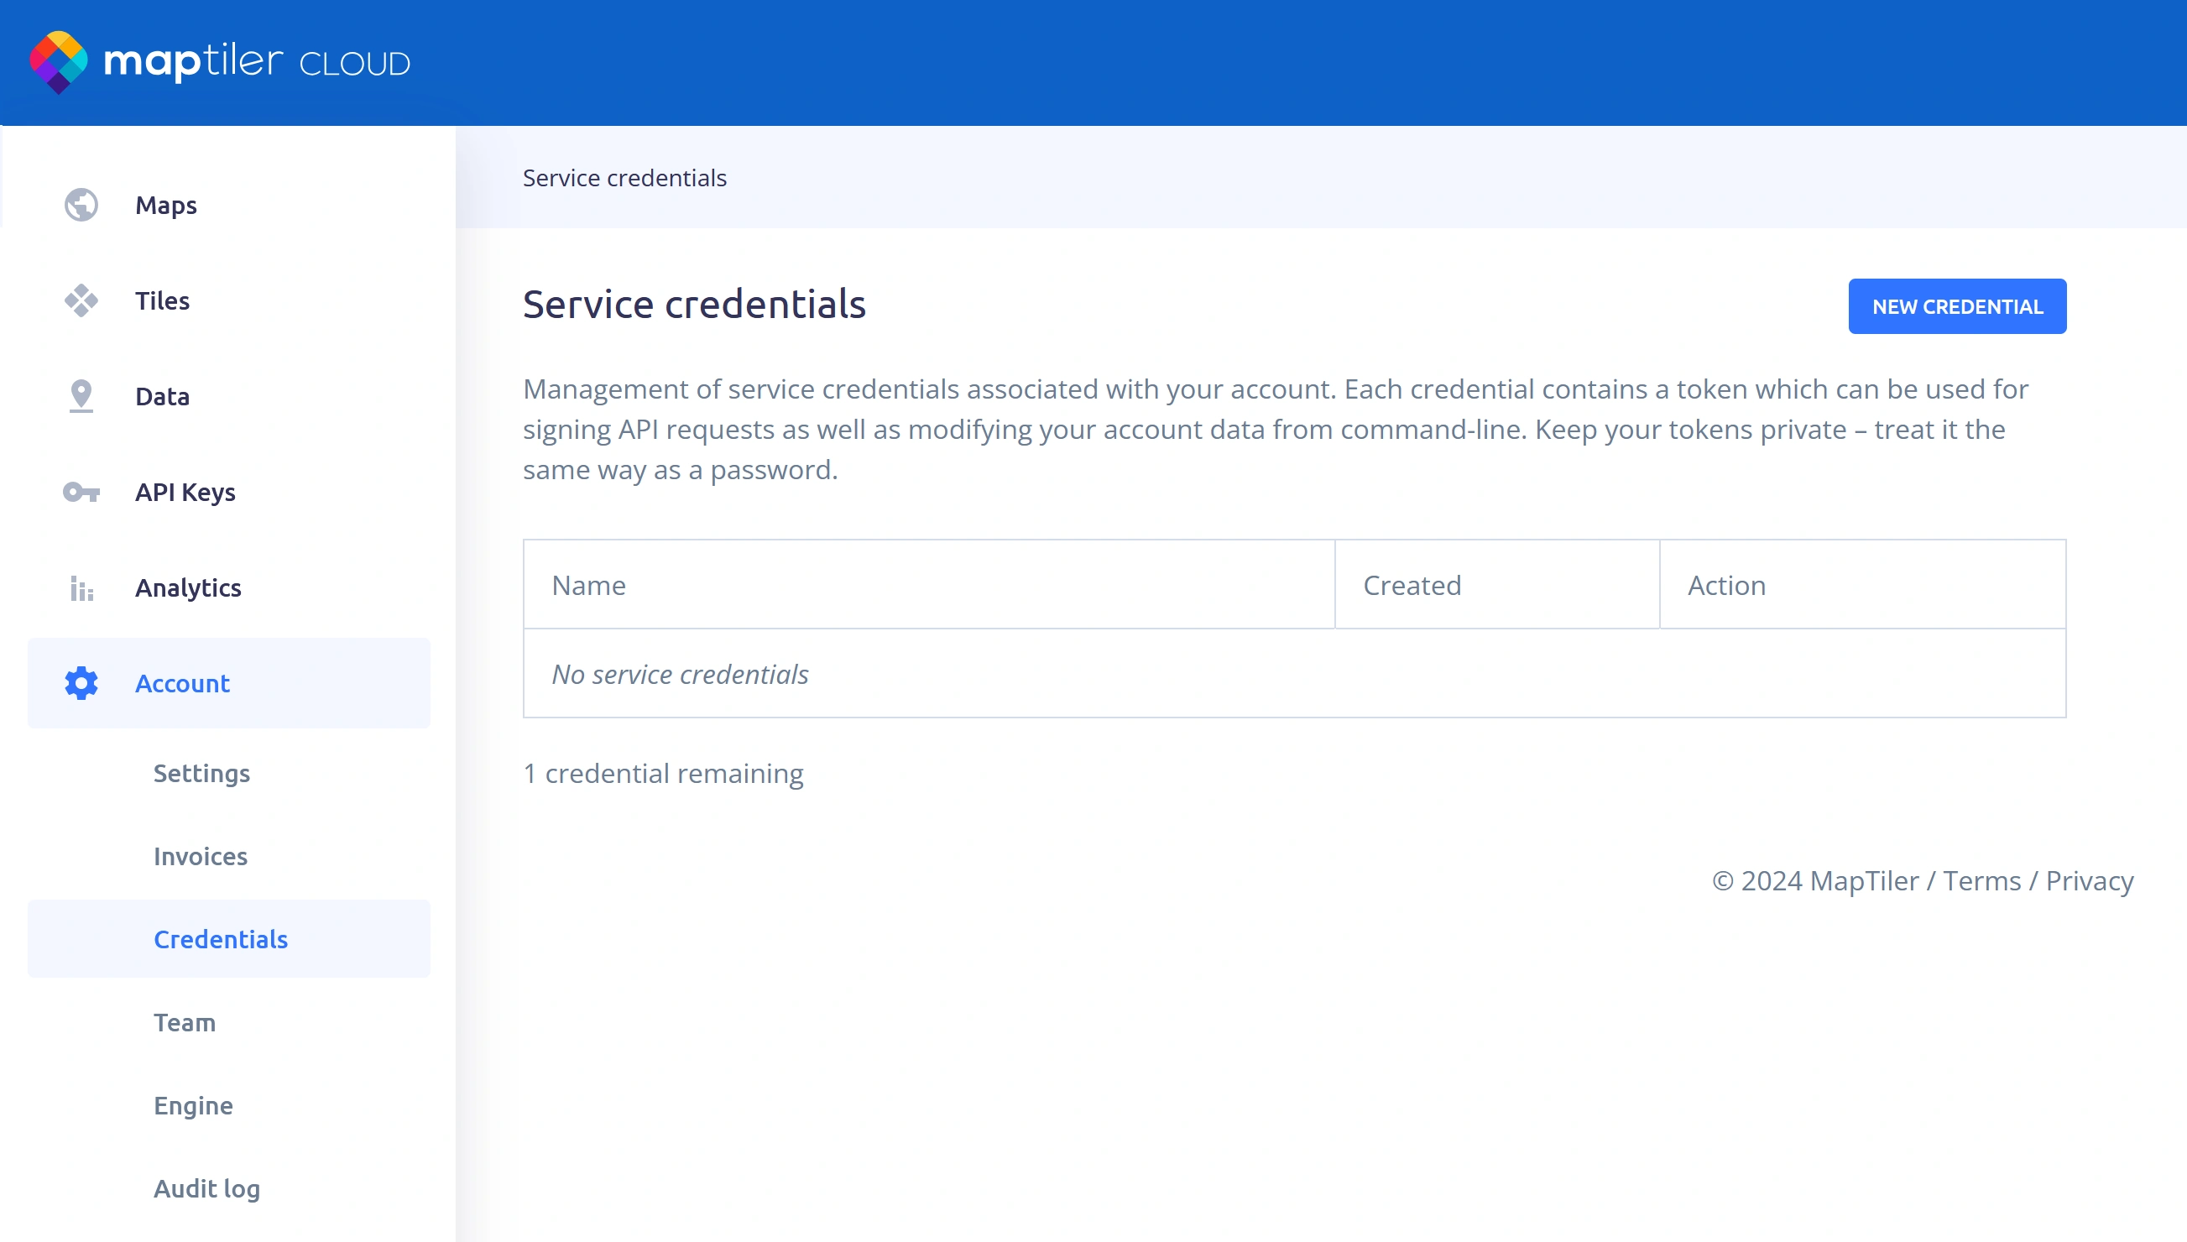Click the Data map pin icon
Screen dimensions: 2187x1242
(x=81, y=396)
